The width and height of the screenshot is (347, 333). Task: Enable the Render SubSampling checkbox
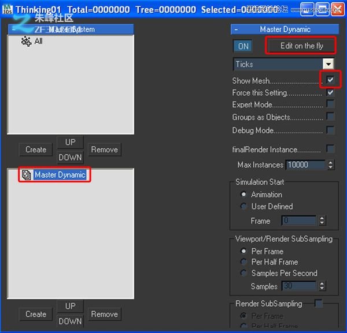pos(319,303)
